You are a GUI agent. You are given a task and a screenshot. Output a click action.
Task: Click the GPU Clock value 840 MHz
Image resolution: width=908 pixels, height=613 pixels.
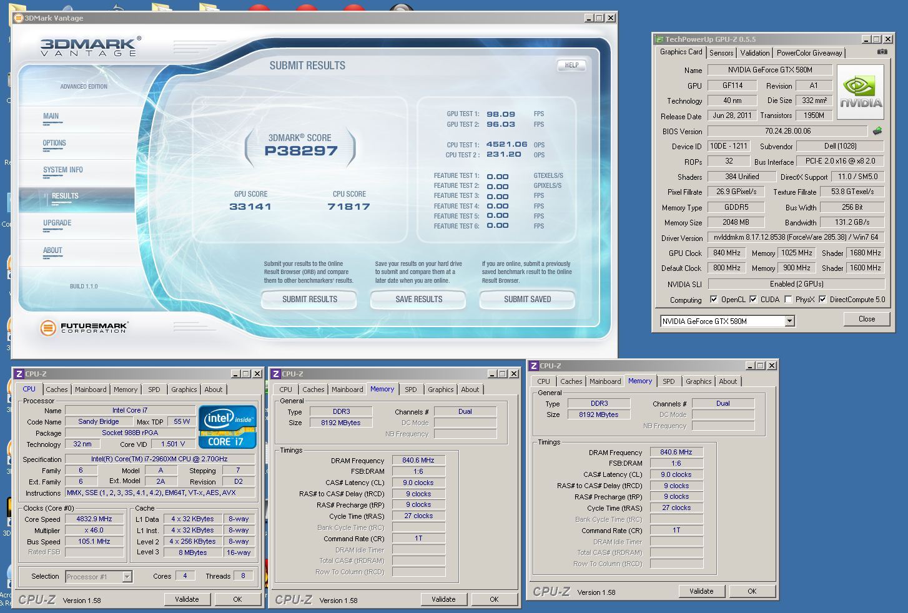click(726, 253)
